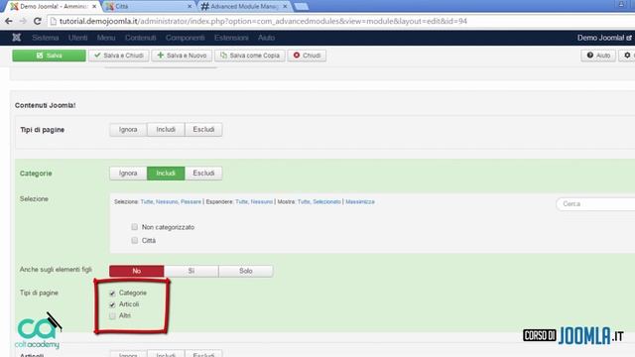The width and height of the screenshot is (635, 357).
Task: Select Tutte in the Seleziona links
Action: tap(147, 201)
